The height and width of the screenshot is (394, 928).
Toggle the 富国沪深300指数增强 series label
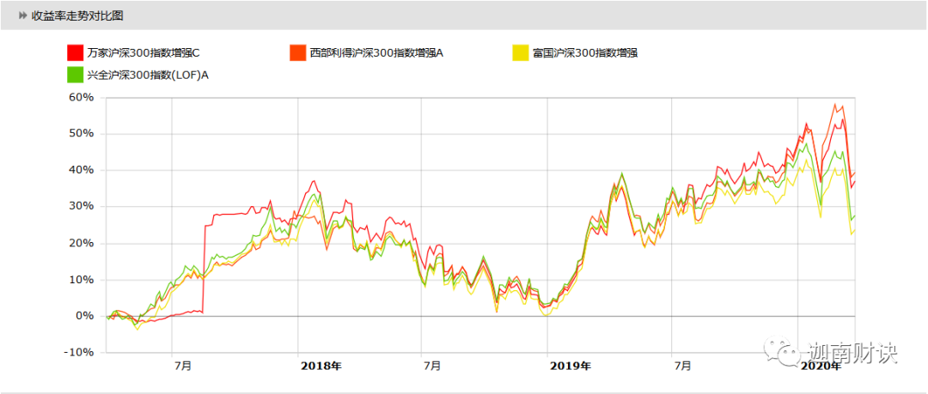click(x=585, y=52)
